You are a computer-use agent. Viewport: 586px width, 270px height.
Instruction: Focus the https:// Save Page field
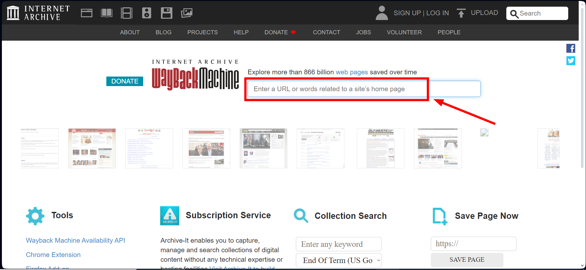[x=474, y=244]
